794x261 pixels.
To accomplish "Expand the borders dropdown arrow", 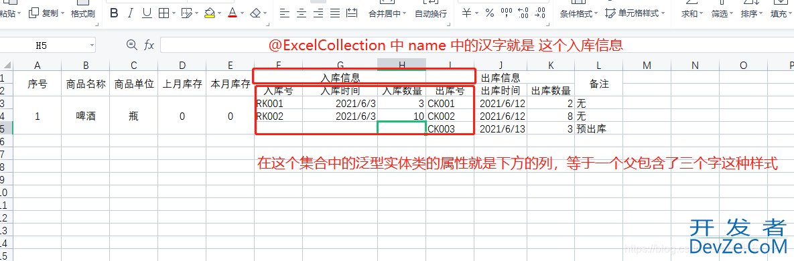I will pos(174,13).
